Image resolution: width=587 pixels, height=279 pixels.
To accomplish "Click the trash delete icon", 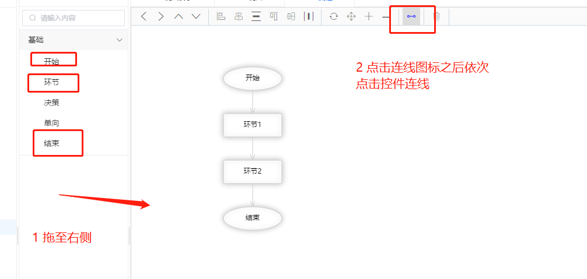I will click(436, 16).
